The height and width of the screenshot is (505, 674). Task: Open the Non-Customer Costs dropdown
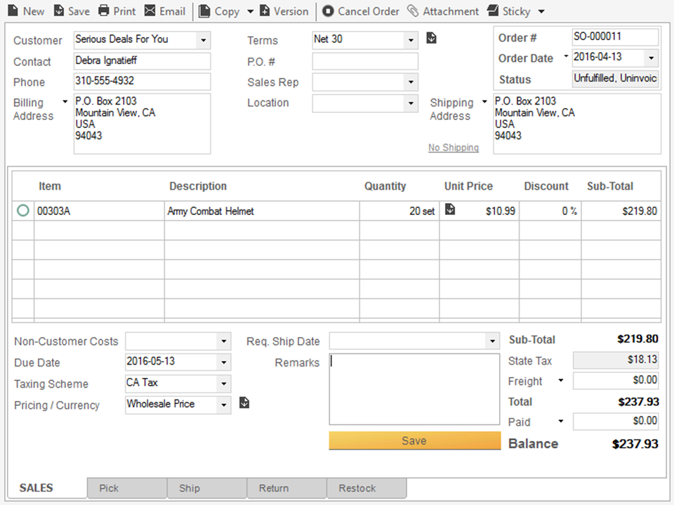coord(223,341)
